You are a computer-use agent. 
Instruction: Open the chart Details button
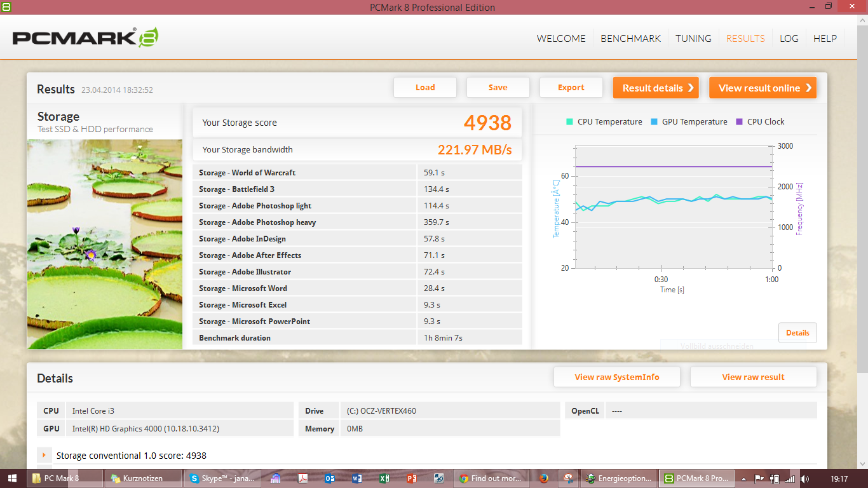[797, 332]
